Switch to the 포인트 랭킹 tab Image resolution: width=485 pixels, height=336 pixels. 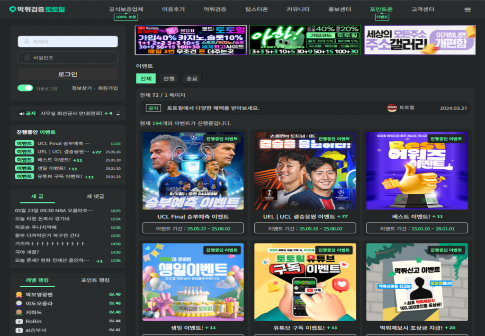pos(95,280)
